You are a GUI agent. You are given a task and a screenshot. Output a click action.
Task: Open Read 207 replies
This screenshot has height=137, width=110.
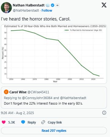(x=54, y=131)
